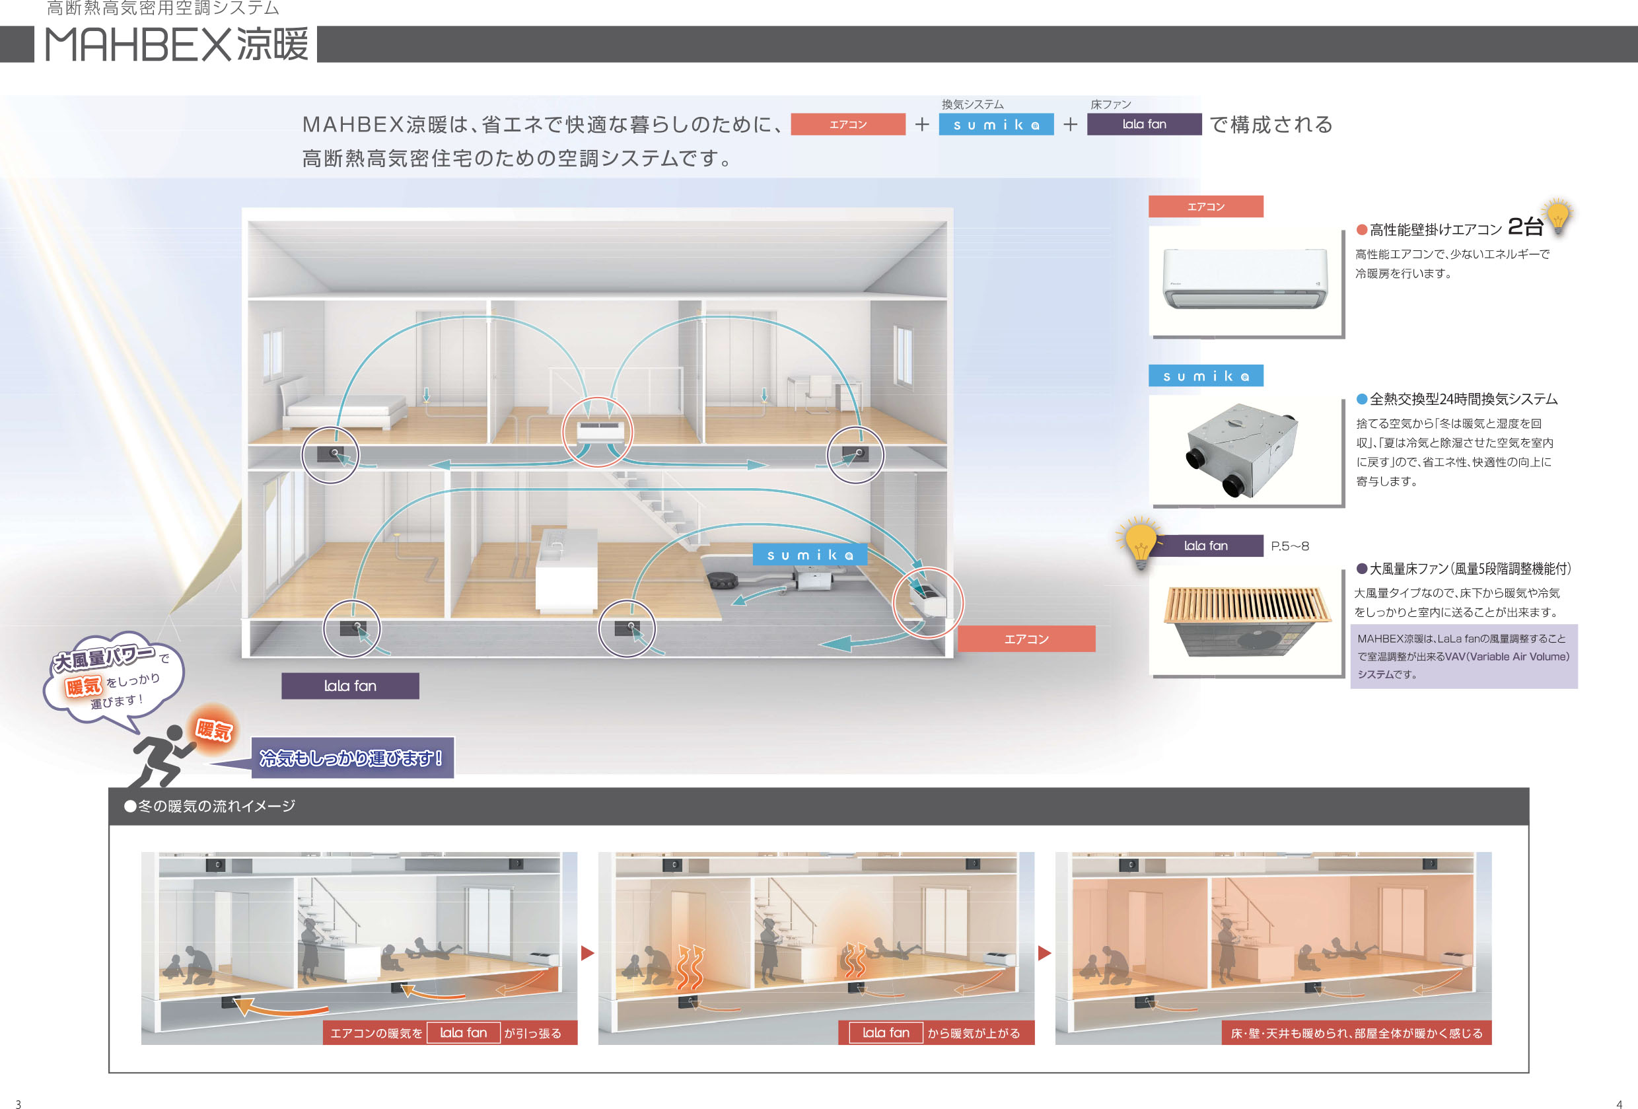Click the 高性能壁掛けエアコン heading
Viewport: 1638px width, 1109px height.
(x=1435, y=229)
